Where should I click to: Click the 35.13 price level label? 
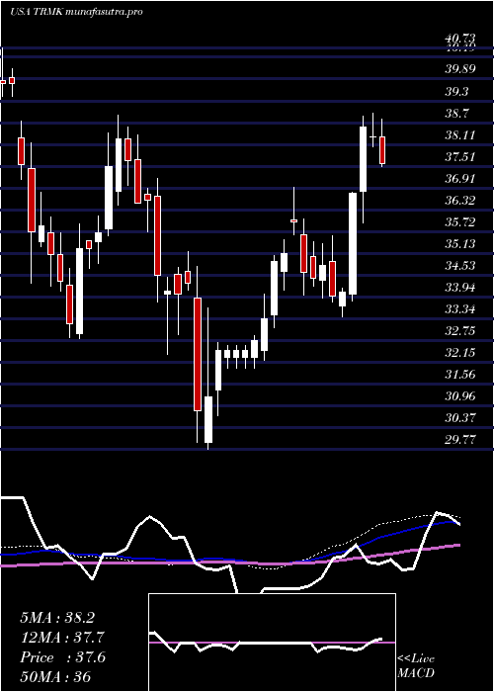[x=460, y=243]
